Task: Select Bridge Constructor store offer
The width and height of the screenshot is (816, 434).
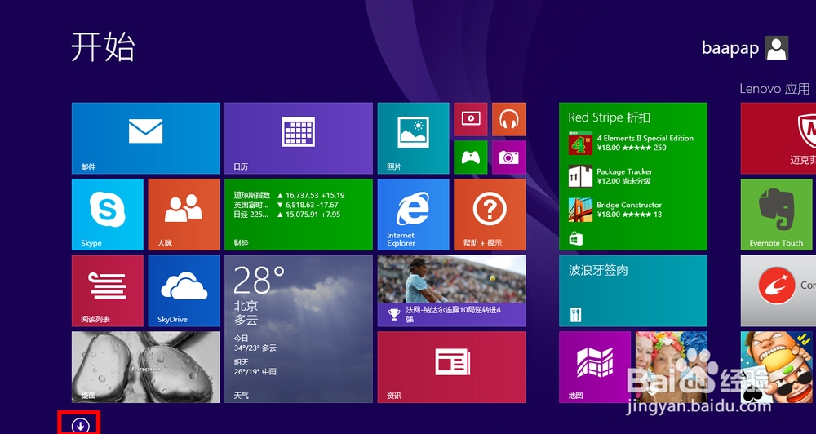Action: click(x=615, y=210)
